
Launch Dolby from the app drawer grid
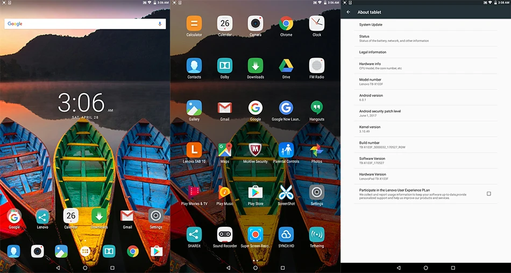click(x=224, y=66)
